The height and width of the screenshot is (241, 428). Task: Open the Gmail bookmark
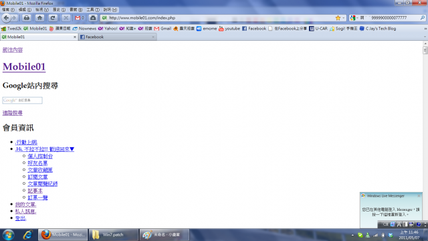point(163,28)
